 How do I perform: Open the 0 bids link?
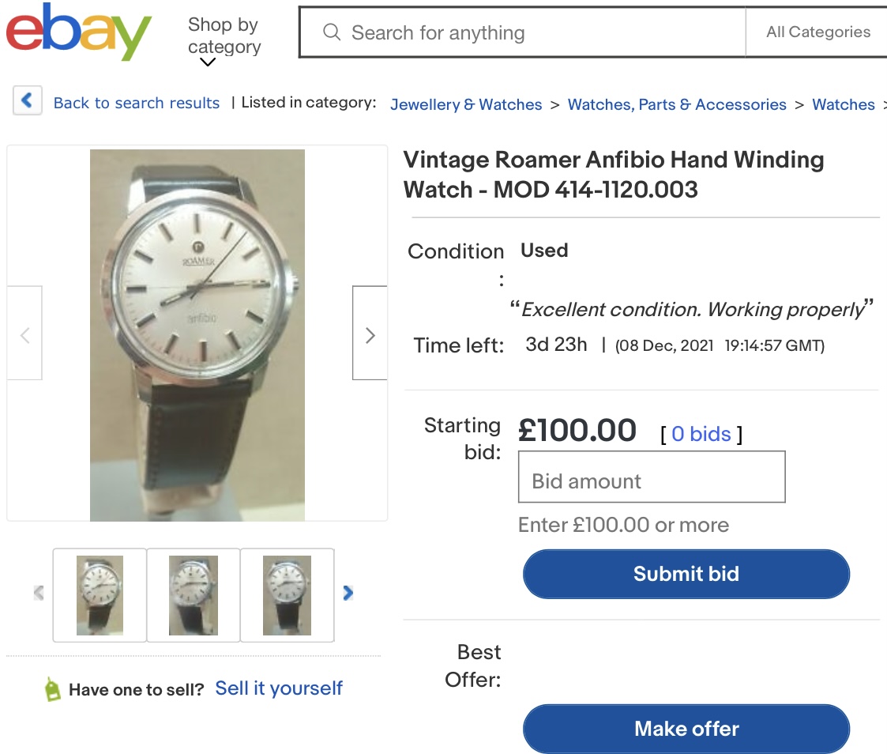tap(701, 434)
